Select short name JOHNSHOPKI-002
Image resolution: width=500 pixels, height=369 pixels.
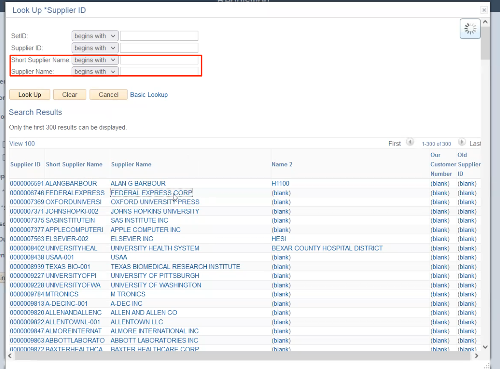pyautogui.click(x=72, y=211)
